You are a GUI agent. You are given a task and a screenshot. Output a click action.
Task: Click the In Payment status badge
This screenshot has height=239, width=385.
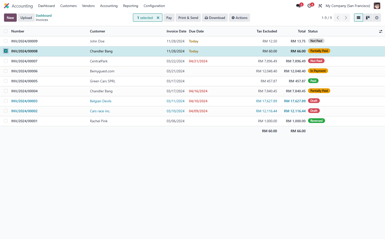tap(318, 71)
